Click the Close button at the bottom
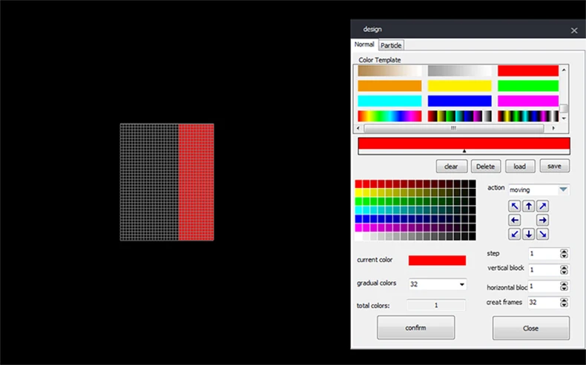 click(530, 328)
